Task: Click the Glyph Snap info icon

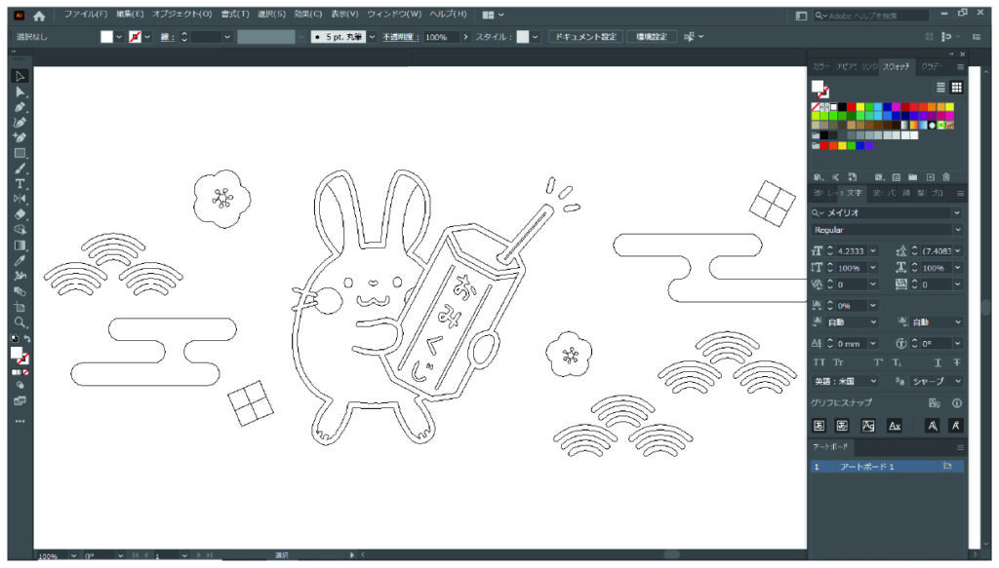Action: 956,402
